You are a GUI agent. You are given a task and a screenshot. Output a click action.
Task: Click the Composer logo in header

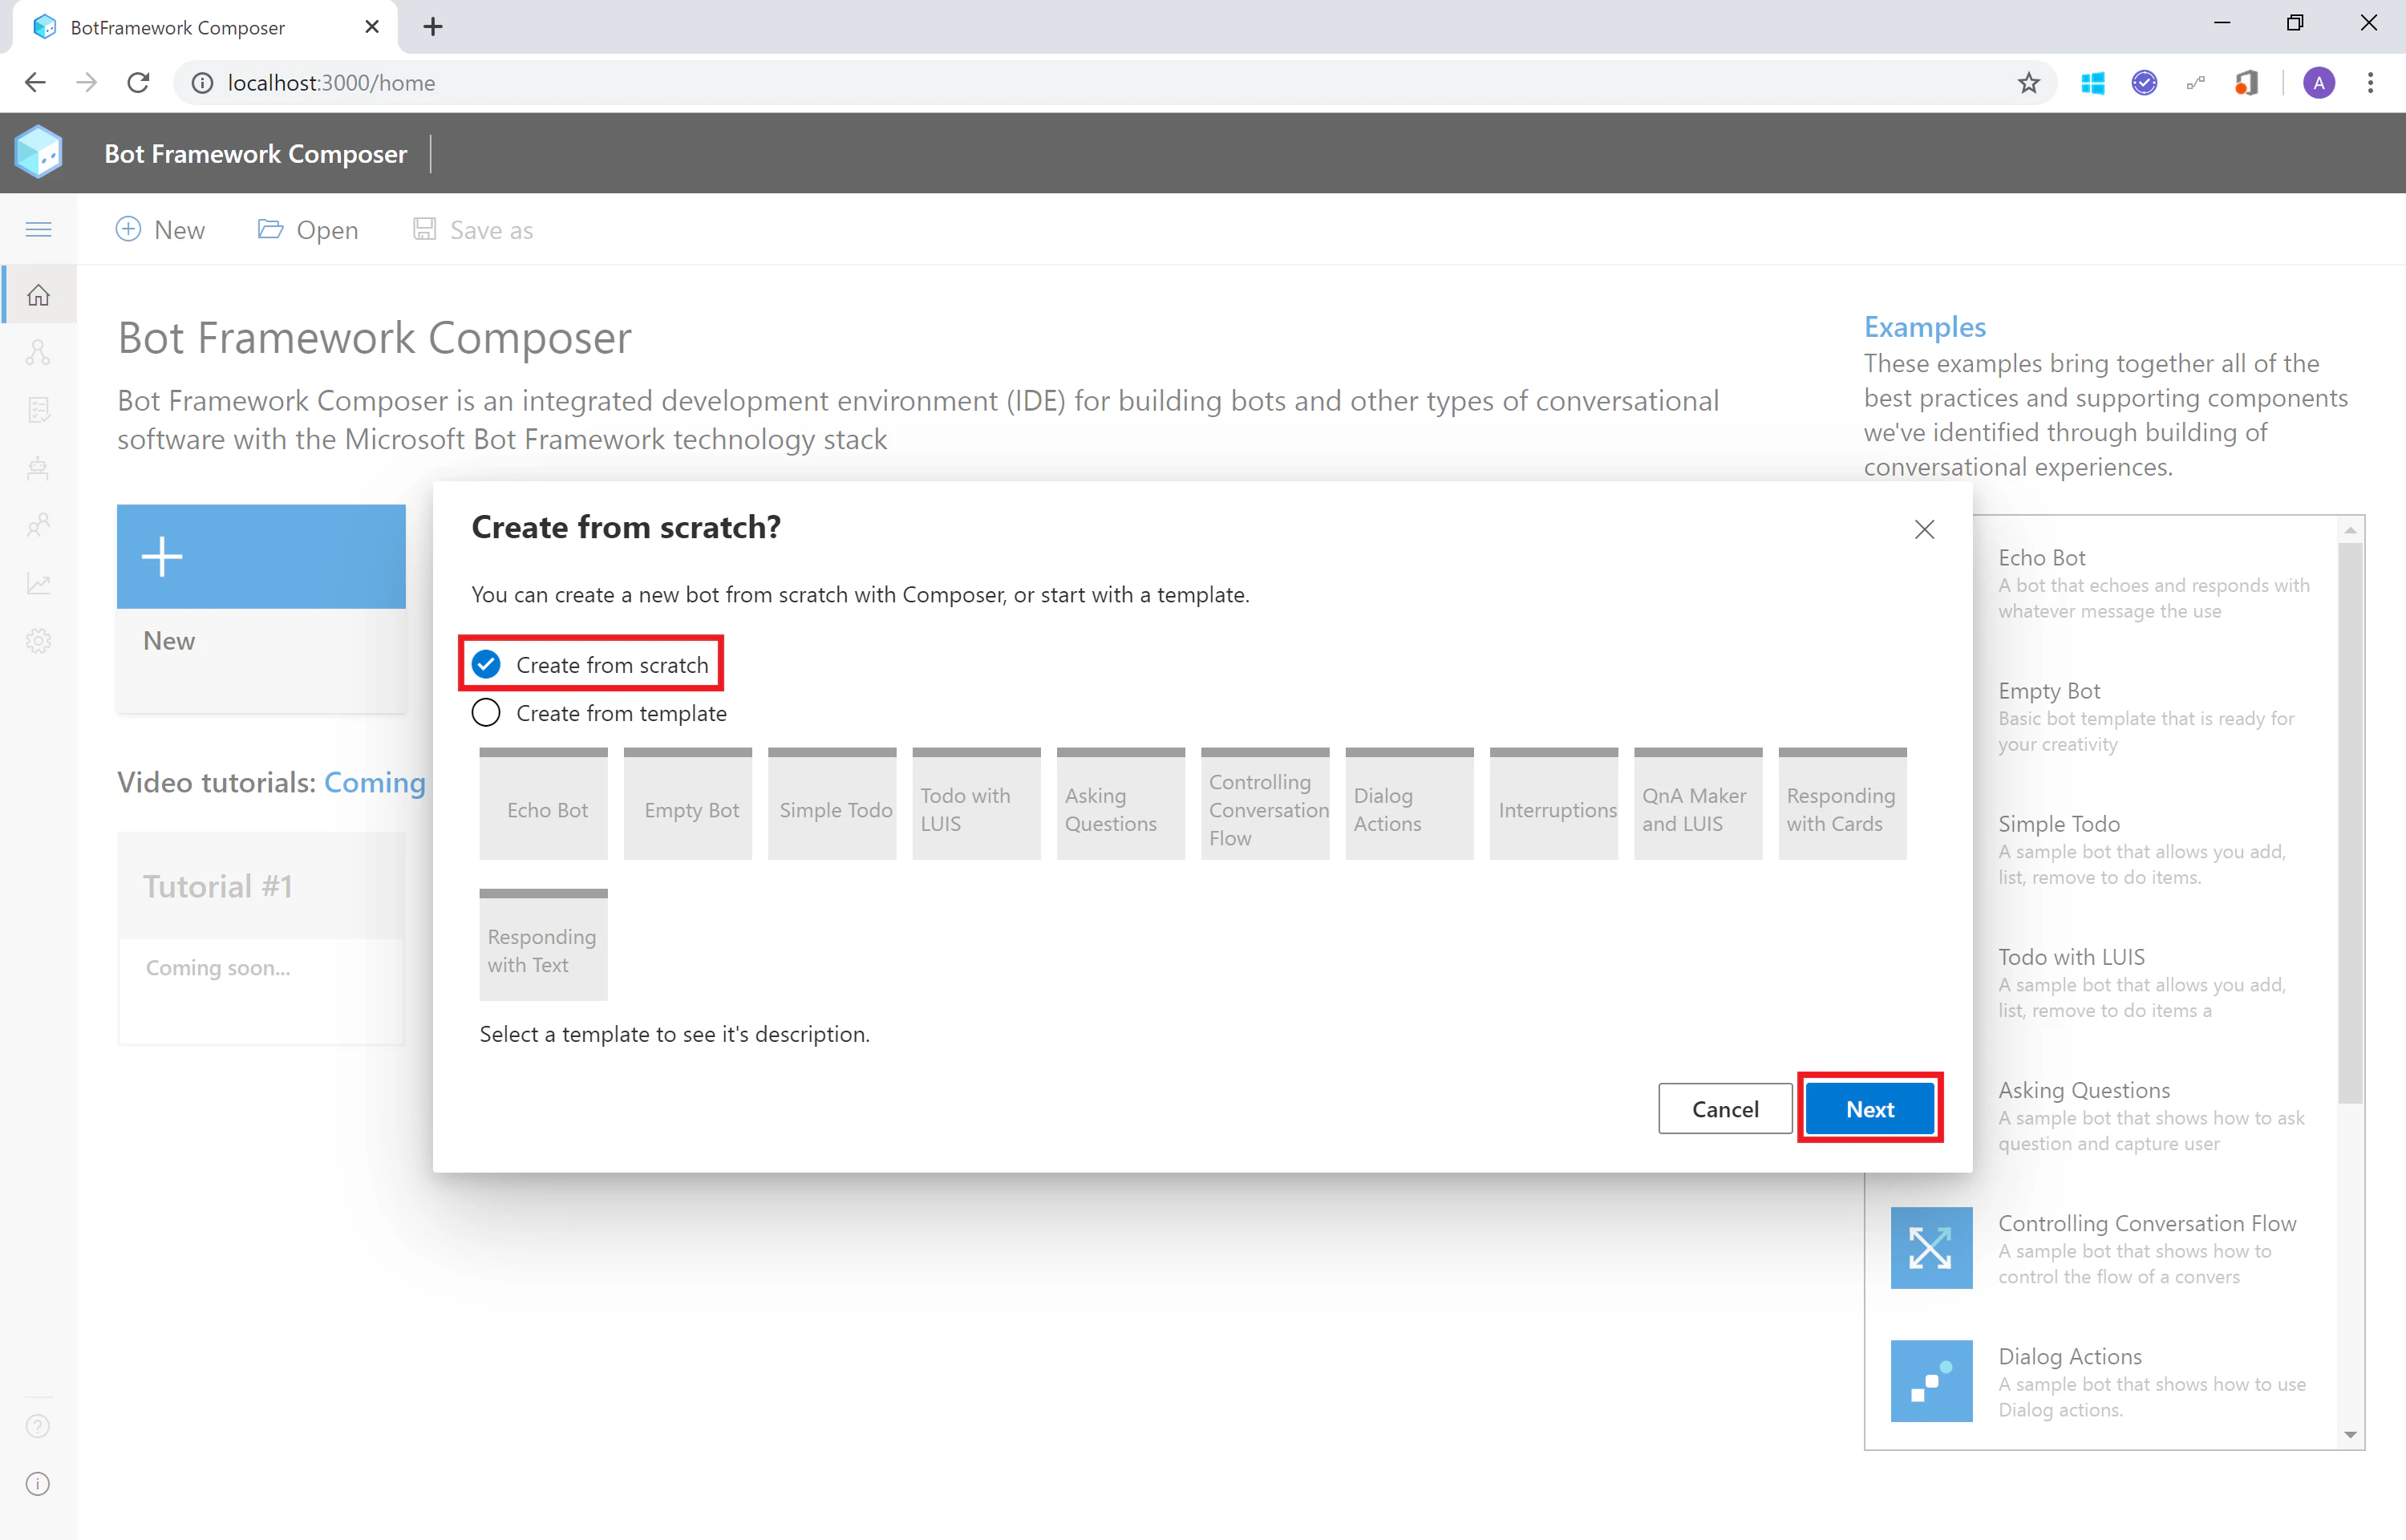38,152
